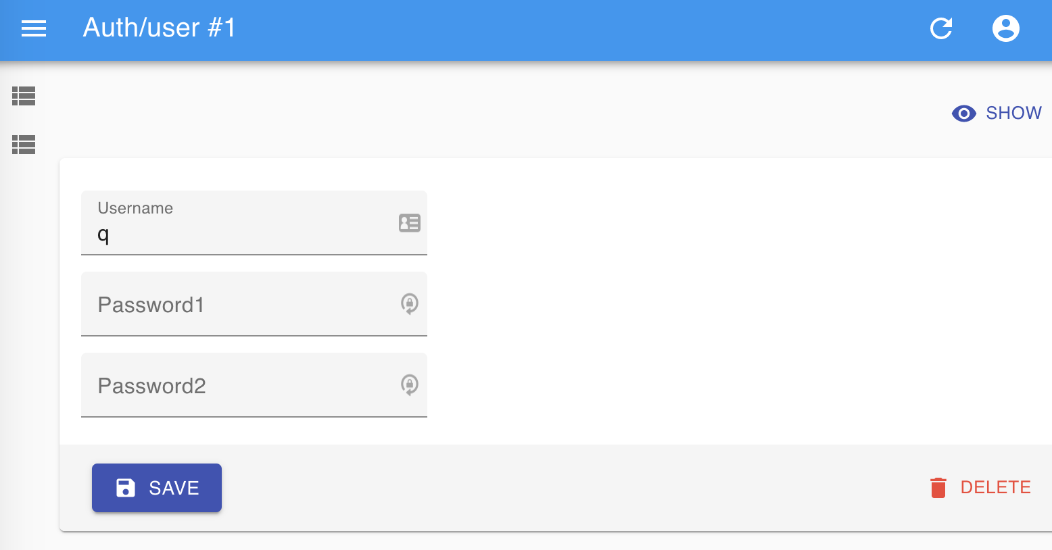This screenshot has width=1052, height=550.
Task: Open the navigation drawer with hamburger icon
Action: pos(33,28)
